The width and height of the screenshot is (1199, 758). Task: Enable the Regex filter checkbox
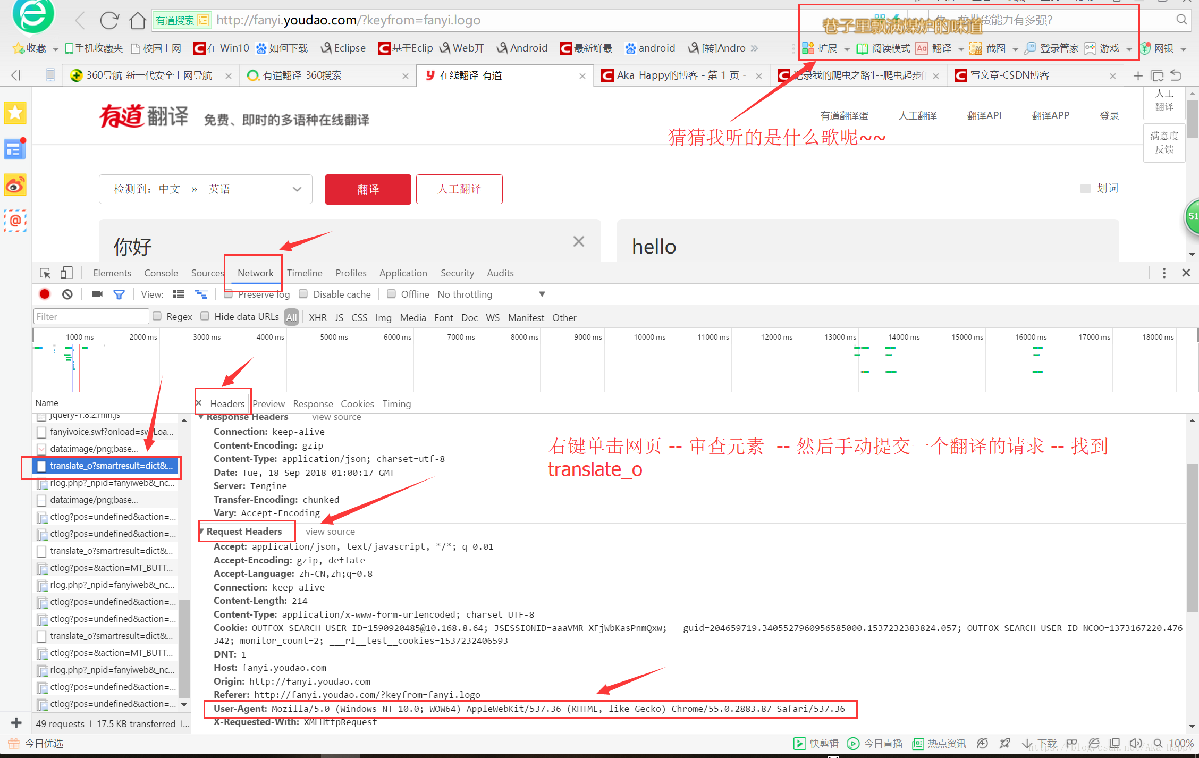157,316
